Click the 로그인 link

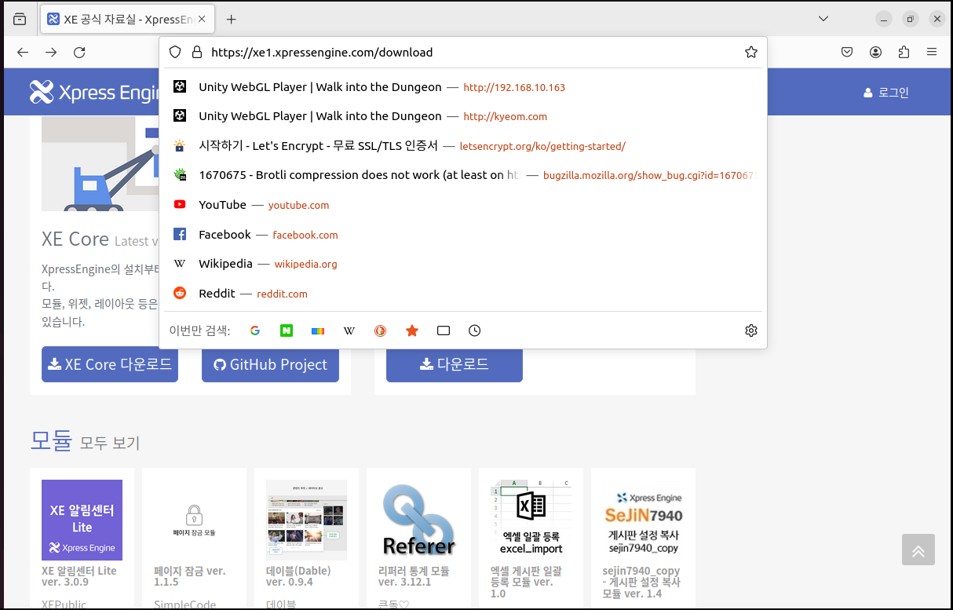pyautogui.click(x=886, y=93)
